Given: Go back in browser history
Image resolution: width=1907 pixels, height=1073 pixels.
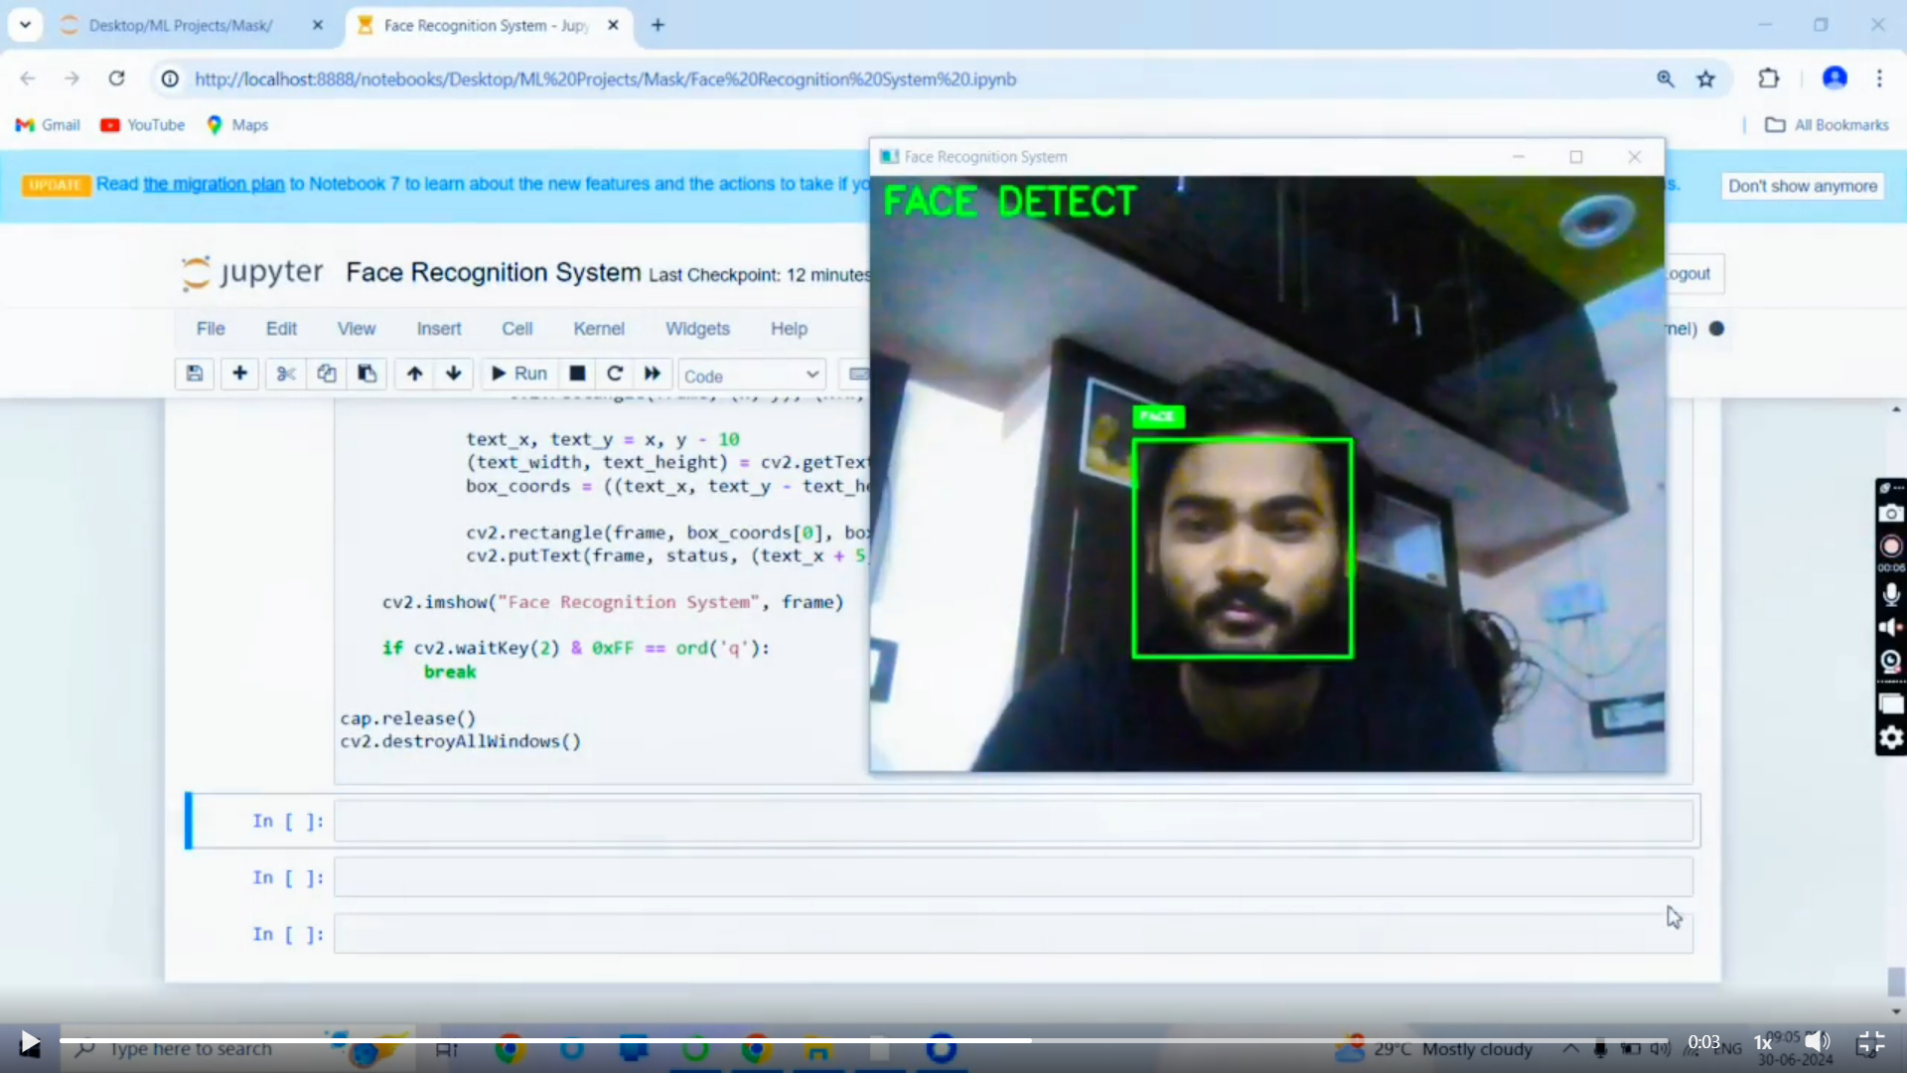Looking at the screenshot, I should click(28, 78).
